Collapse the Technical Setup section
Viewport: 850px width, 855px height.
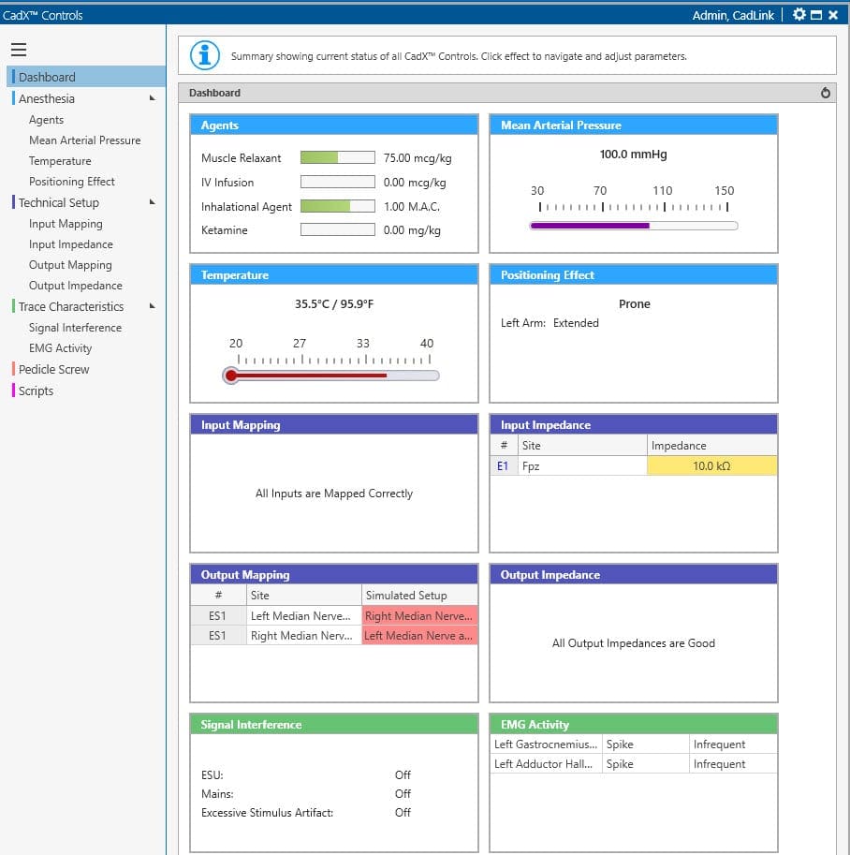(153, 202)
